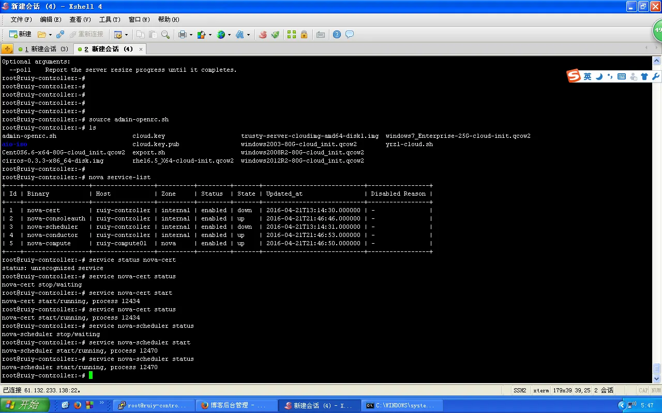Click the Copy icon in the toolbar

click(x=140, y=35)
